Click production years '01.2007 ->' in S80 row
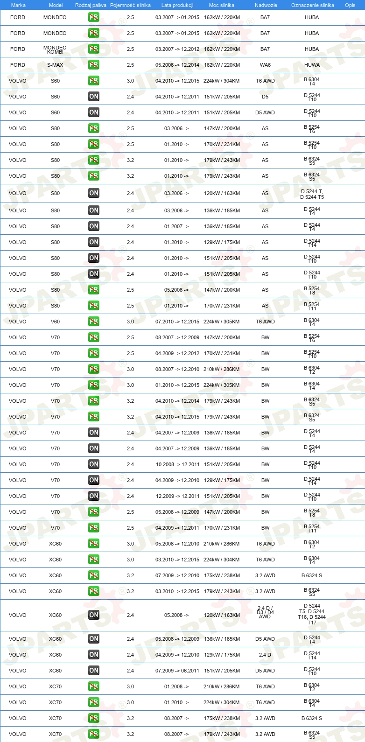The height and width of the screenshot is (742, 365). click(176, 226)
